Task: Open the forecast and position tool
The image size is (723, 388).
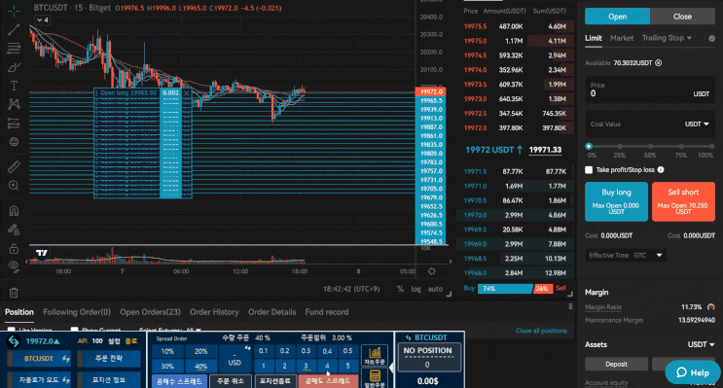Action: [x=14, y=123]
